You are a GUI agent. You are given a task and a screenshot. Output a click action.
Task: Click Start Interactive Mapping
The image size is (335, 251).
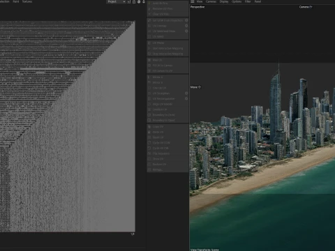[167, 48]
